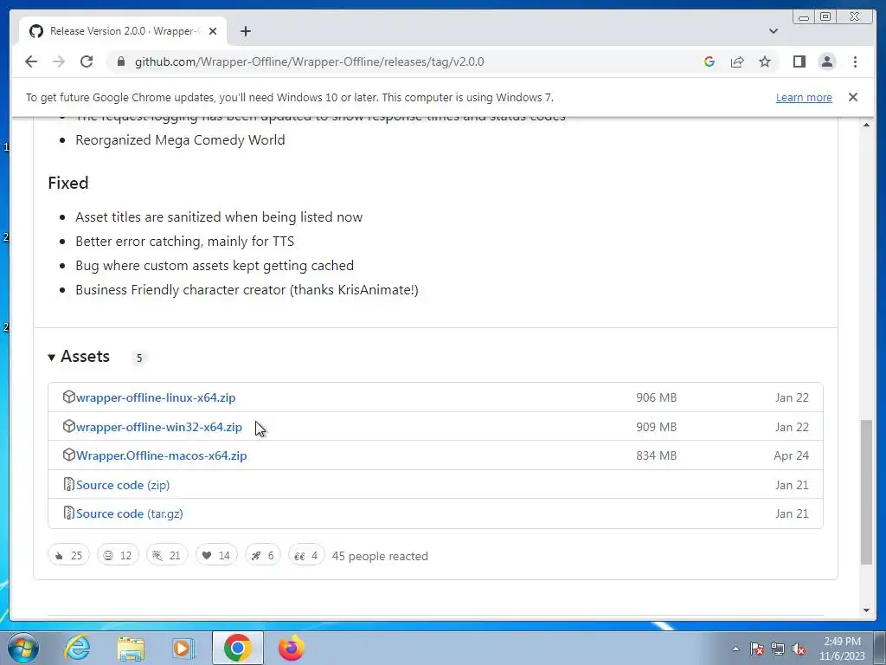Click the Fixed heading
Image resolution: width=886 pixels, height=665 pixels.
67,183
